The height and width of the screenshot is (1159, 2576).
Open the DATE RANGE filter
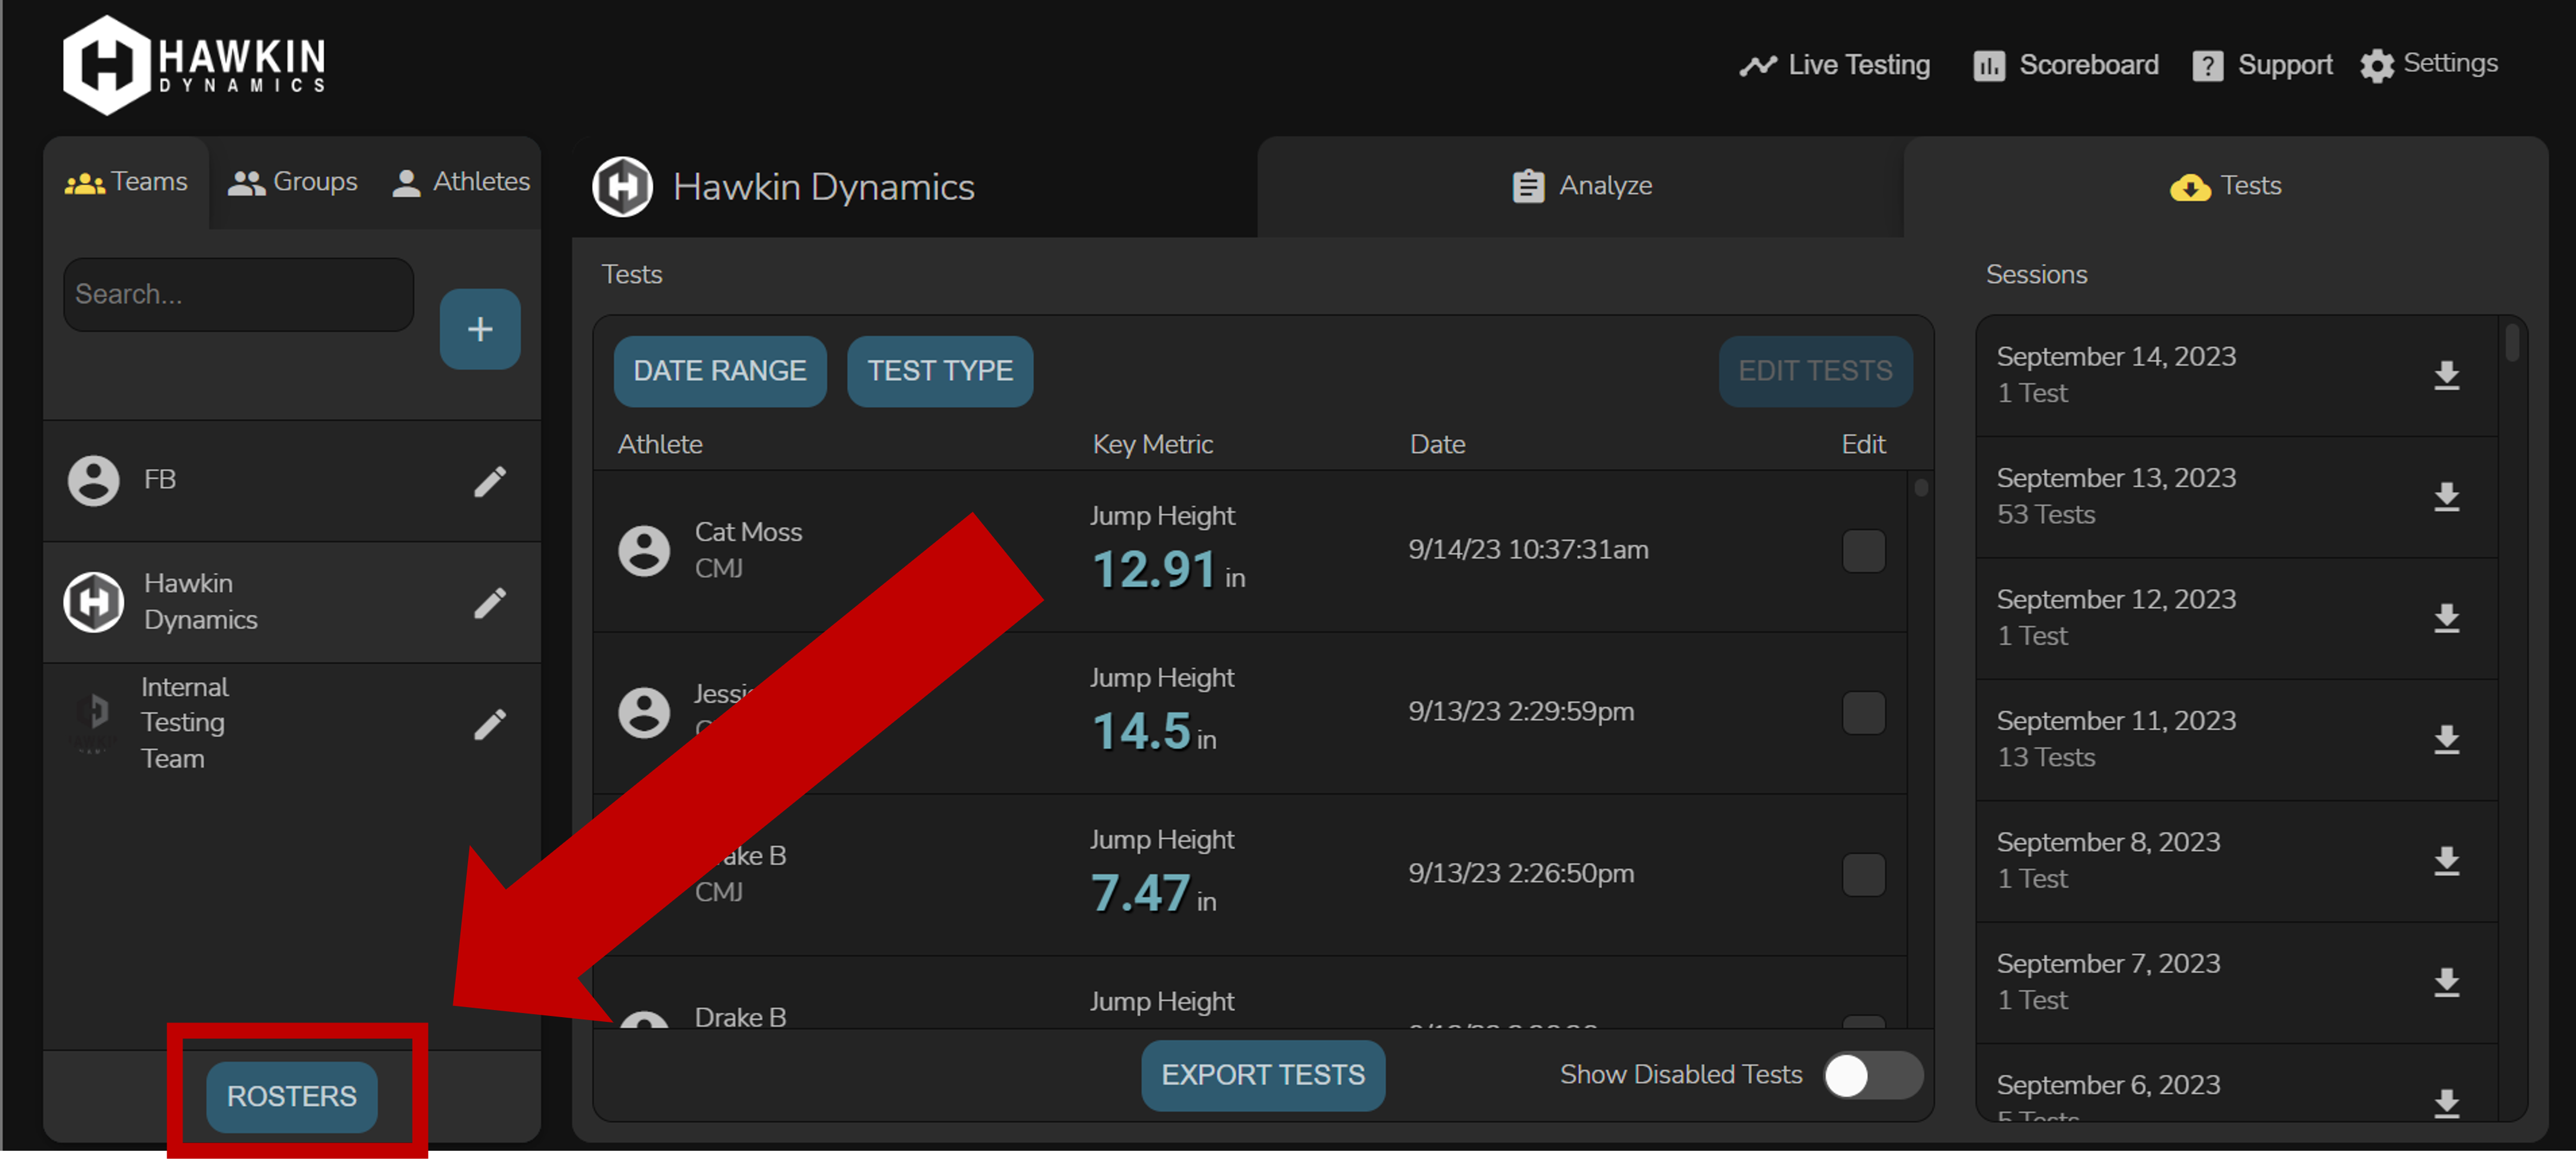coord(719,371)
